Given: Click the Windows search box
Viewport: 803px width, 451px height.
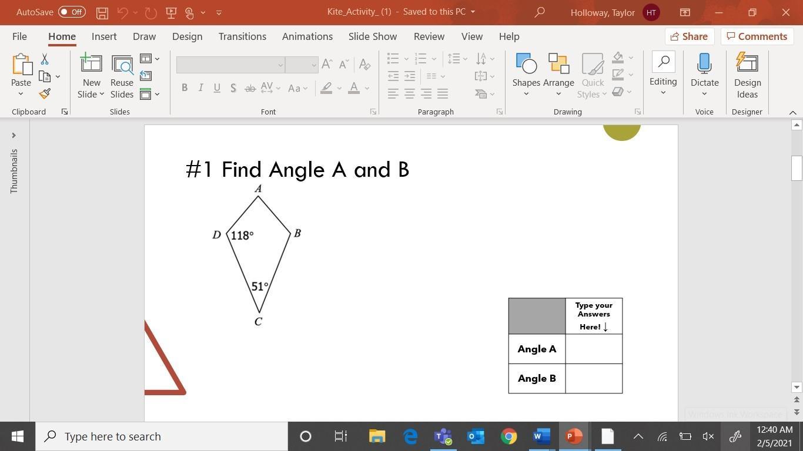Looking at the screenshot, I should pos(162,436).
